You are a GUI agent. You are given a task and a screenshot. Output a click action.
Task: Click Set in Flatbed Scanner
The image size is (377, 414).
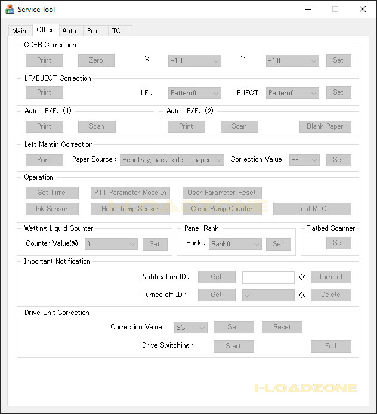[x=339, y=243]
